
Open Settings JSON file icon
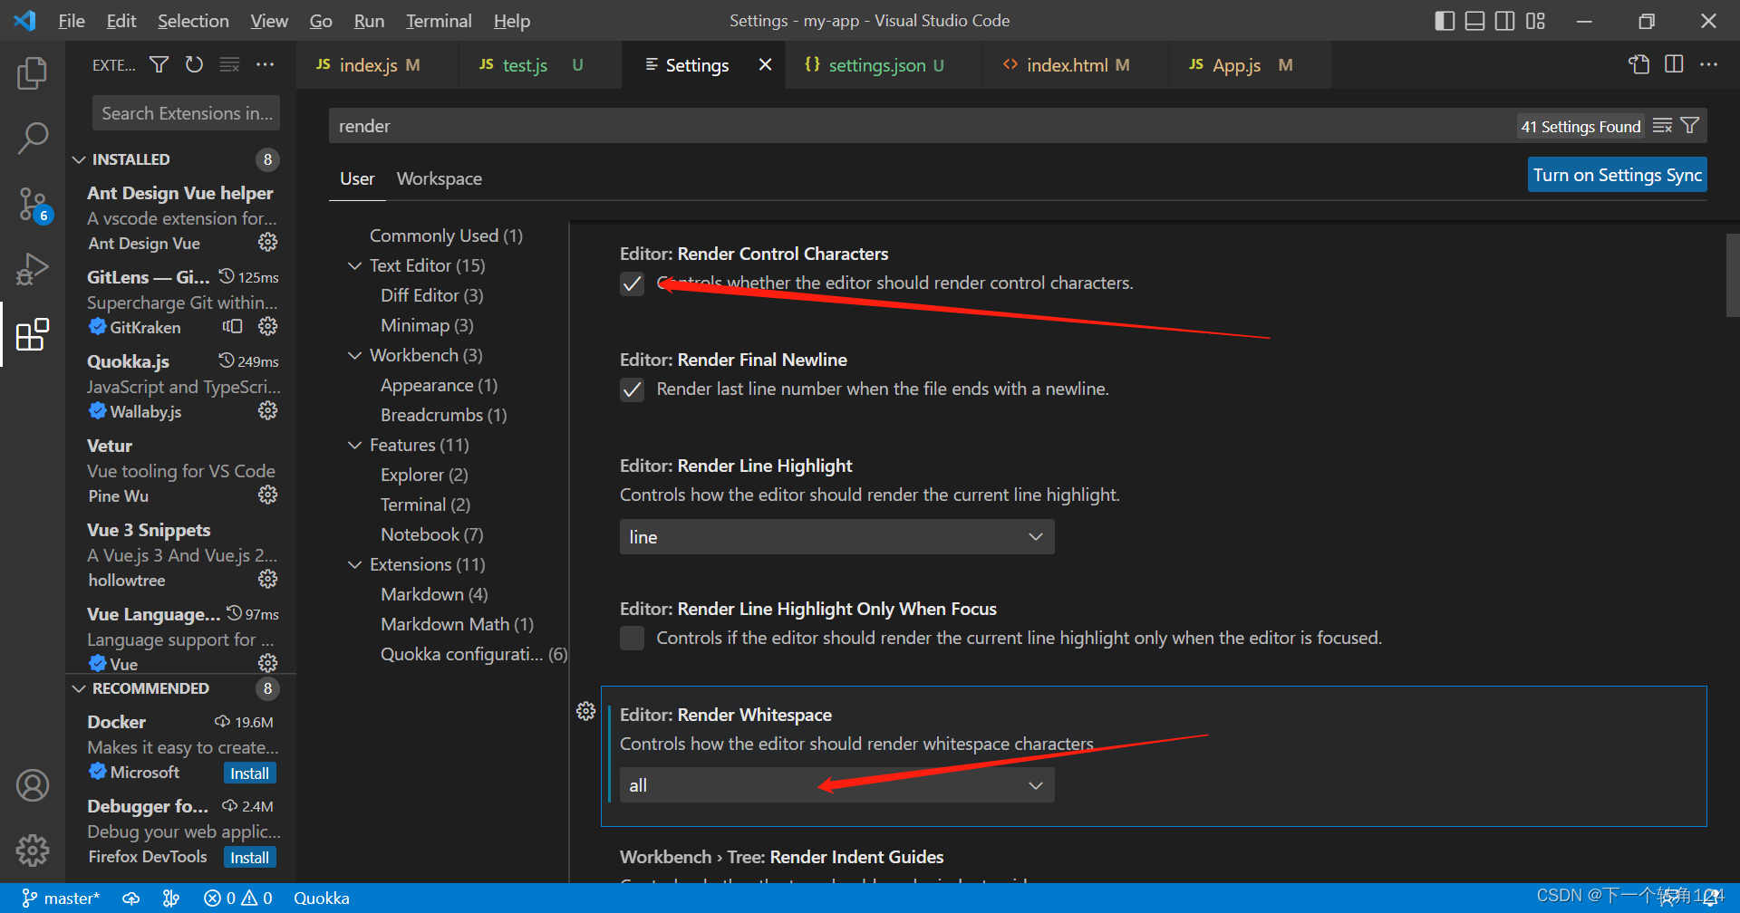click(x=1638, y=64)
